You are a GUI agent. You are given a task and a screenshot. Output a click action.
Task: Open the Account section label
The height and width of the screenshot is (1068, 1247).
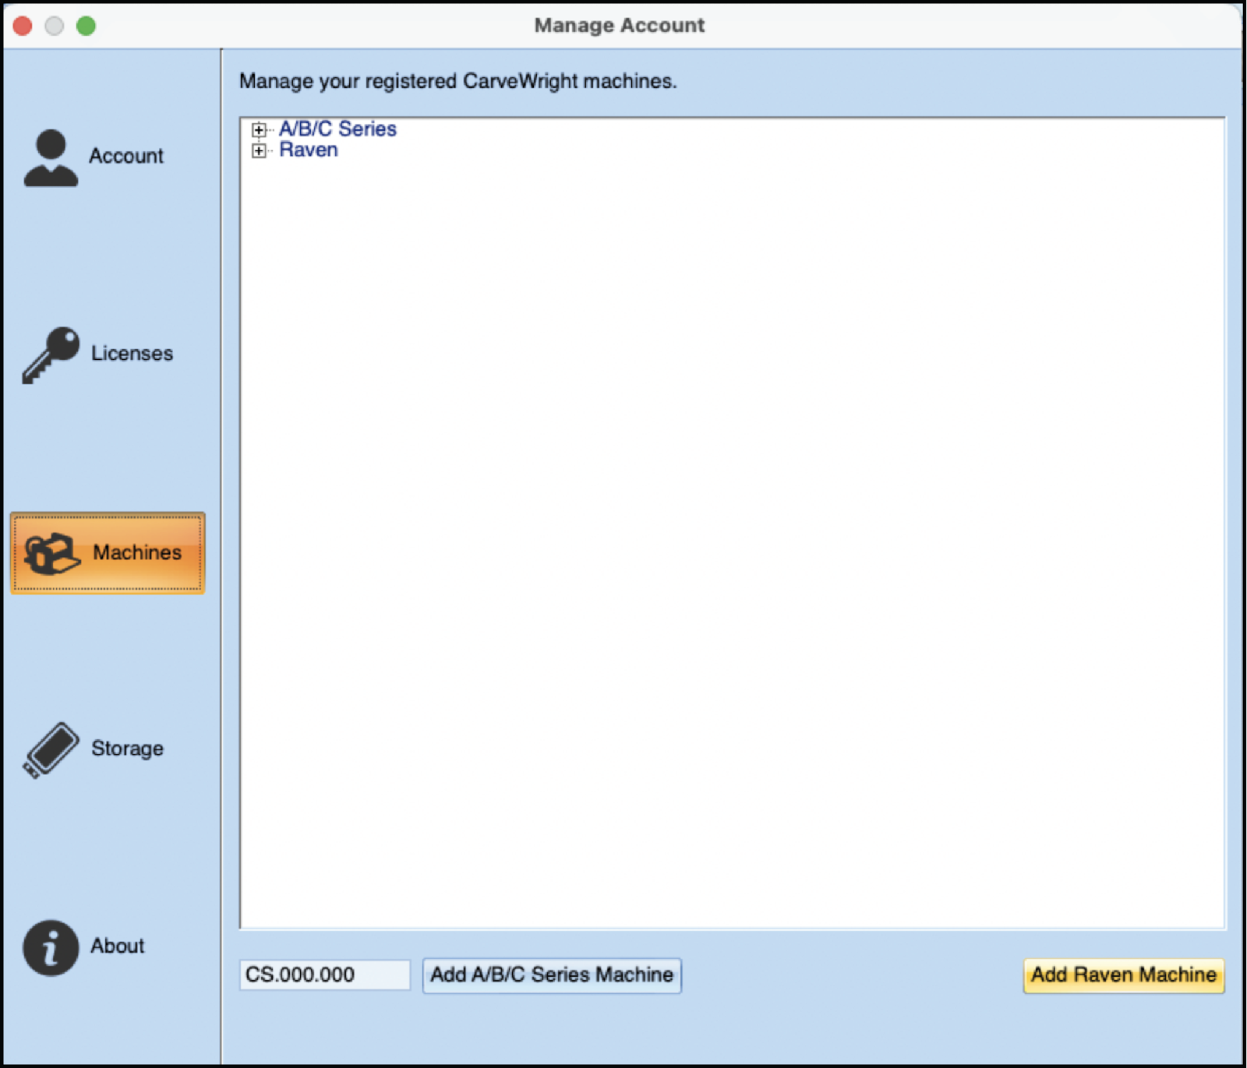(x=126, y=156)
